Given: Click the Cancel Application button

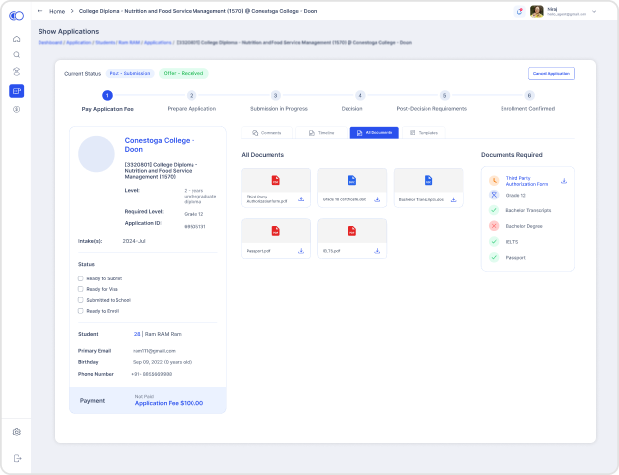Looking at the screenshot, I should click(x=551, y=74).
